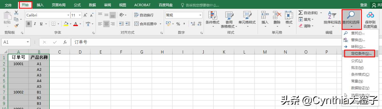Open 套用表格格式 table styles

point(229,20)
